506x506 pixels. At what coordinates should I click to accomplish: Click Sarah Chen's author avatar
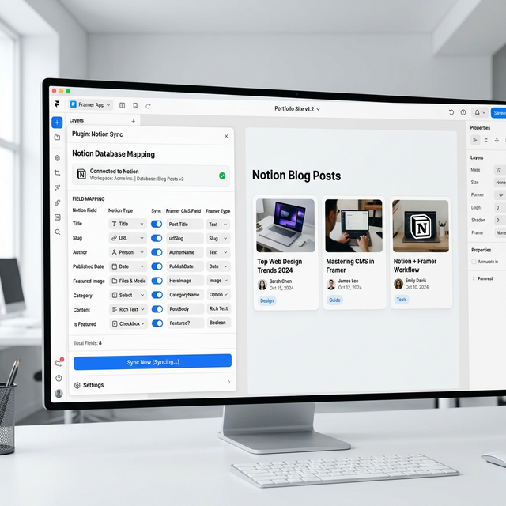coord(262,285)
